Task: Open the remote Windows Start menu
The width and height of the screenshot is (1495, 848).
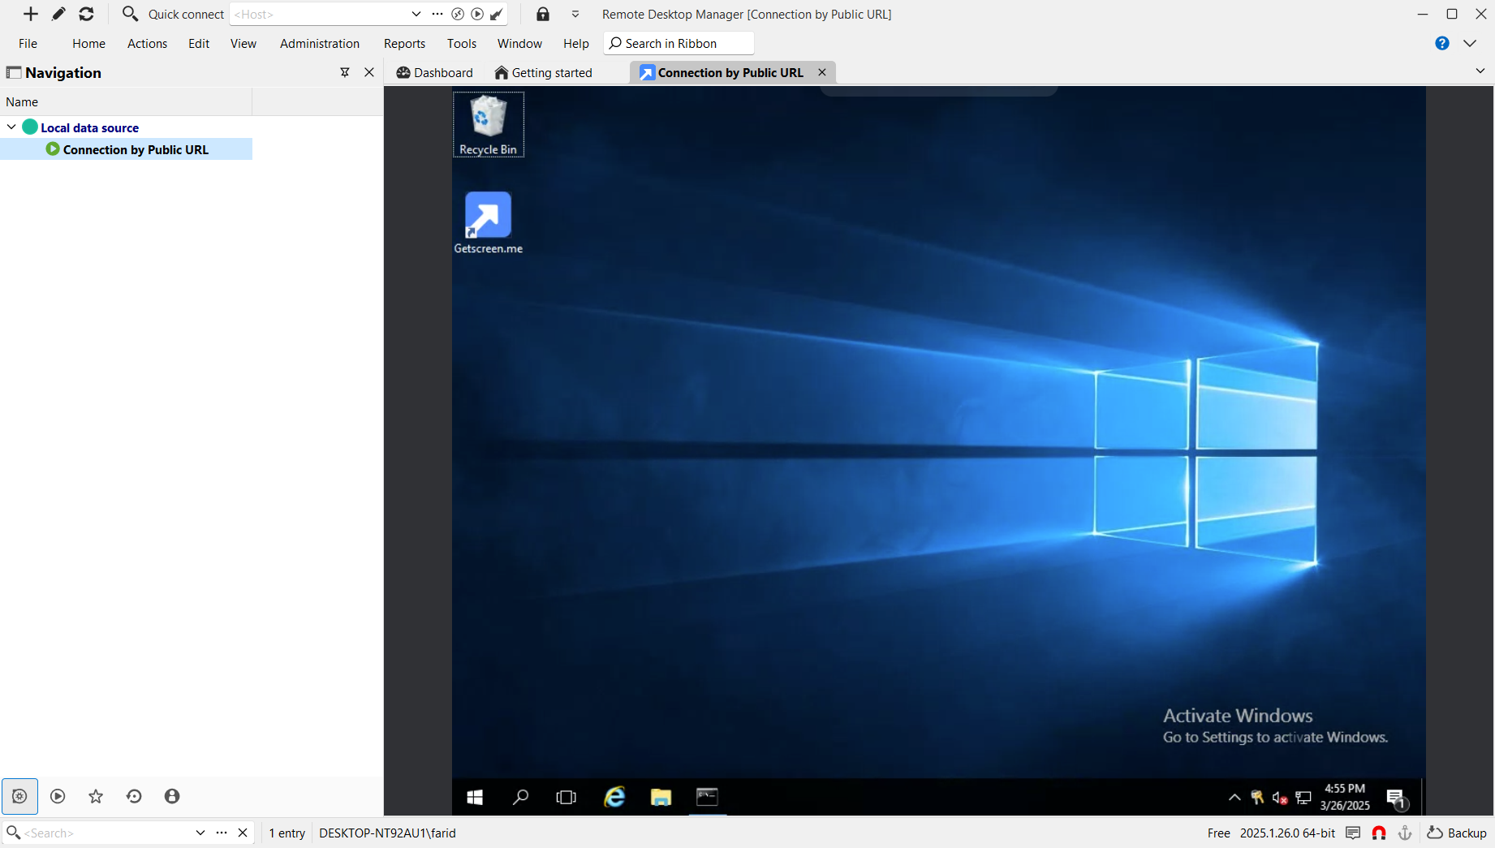Action: pos(475,797)
